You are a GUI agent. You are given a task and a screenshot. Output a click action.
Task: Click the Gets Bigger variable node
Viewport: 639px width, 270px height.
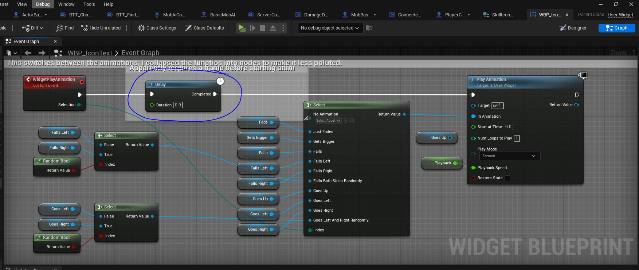[x=258, y=138]
